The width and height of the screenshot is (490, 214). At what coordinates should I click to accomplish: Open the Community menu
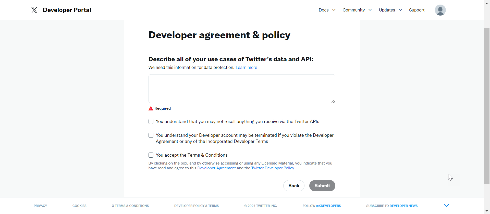[x=353, y=10]
